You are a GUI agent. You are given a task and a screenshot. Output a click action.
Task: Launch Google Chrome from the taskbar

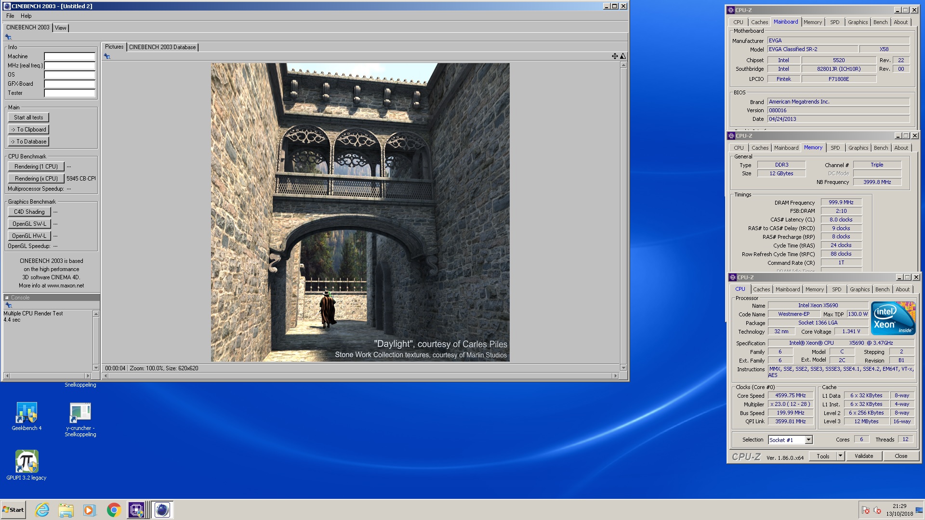pos(114,510)
